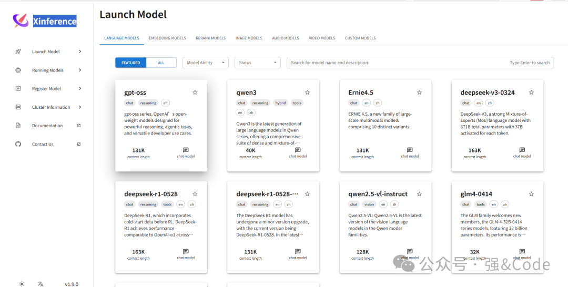Switch to the Embedding Models tab
568x287 pixels.
pos(167,38)
